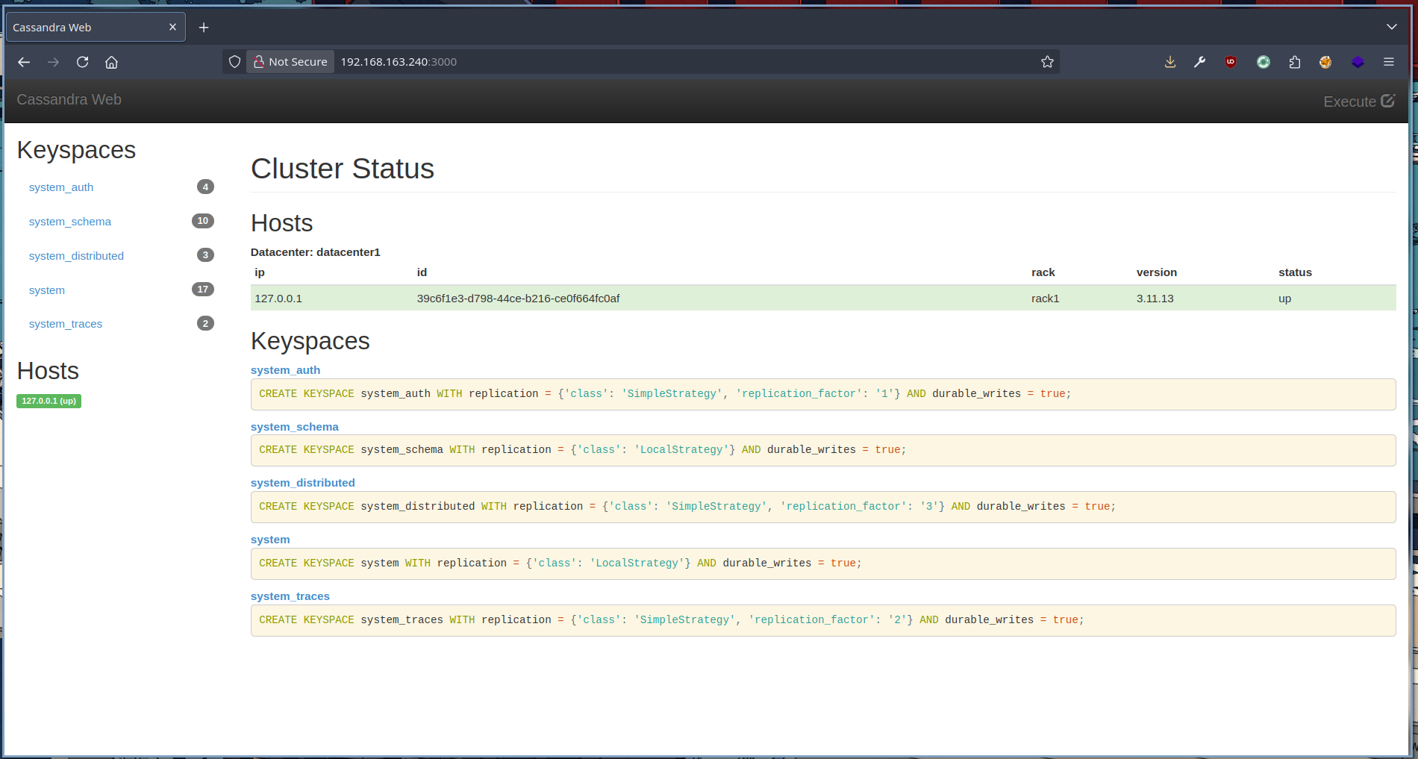Open system_schema keyspace in sidebar
The height and width of the screenshot is (759, 1418).
click(x=70, y=222)
